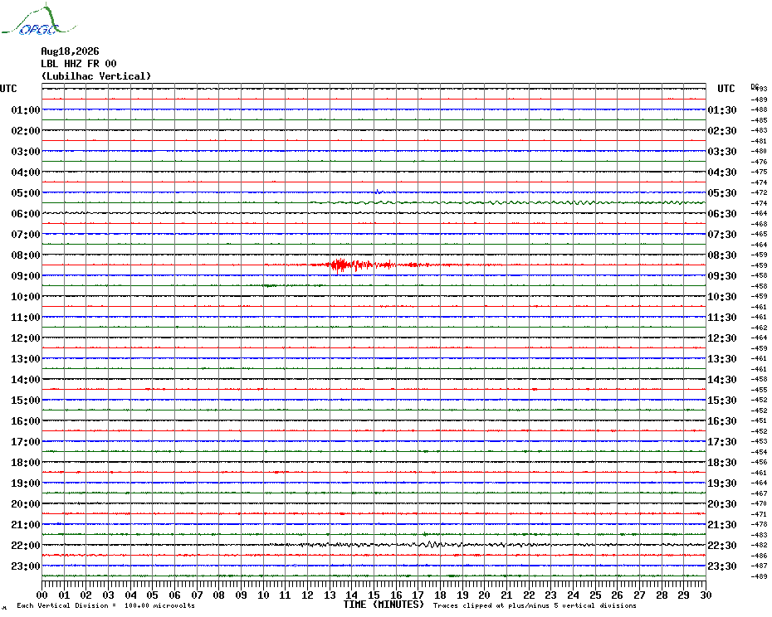Click the 23:30 half-hour label
772x617 pixels.
click(722, 566)
